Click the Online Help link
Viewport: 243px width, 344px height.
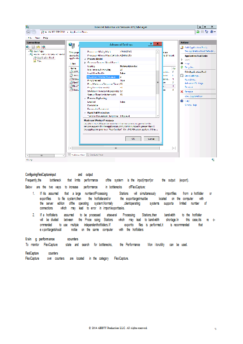191,105
